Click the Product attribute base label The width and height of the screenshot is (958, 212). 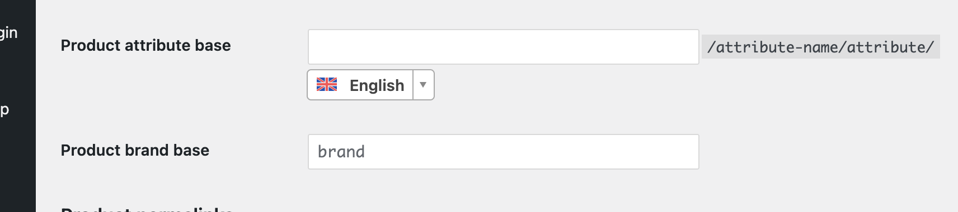[145, 45]
